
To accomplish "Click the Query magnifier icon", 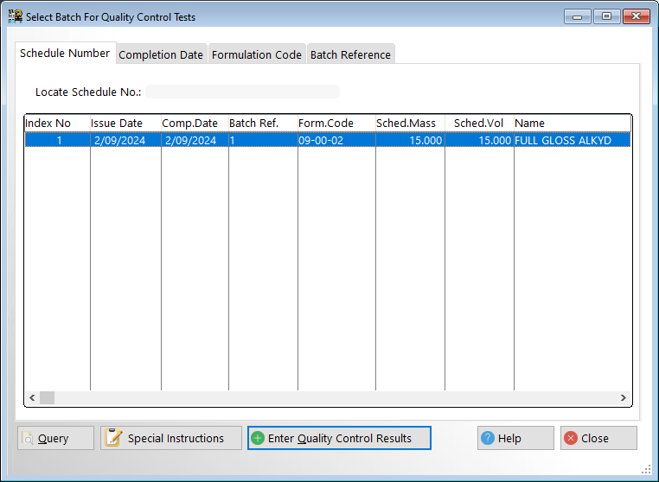I will point(28,439).
